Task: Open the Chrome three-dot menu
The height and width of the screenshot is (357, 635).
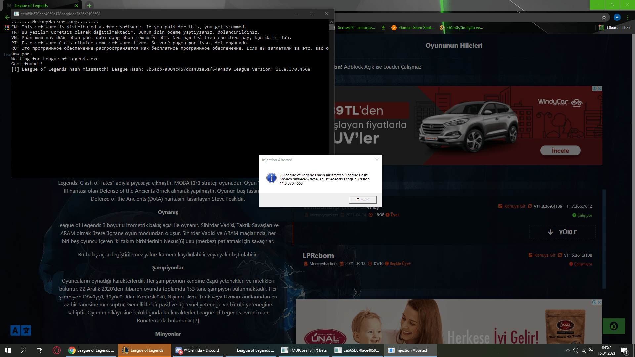Action: pyautogui.click(x=628, y=17)
